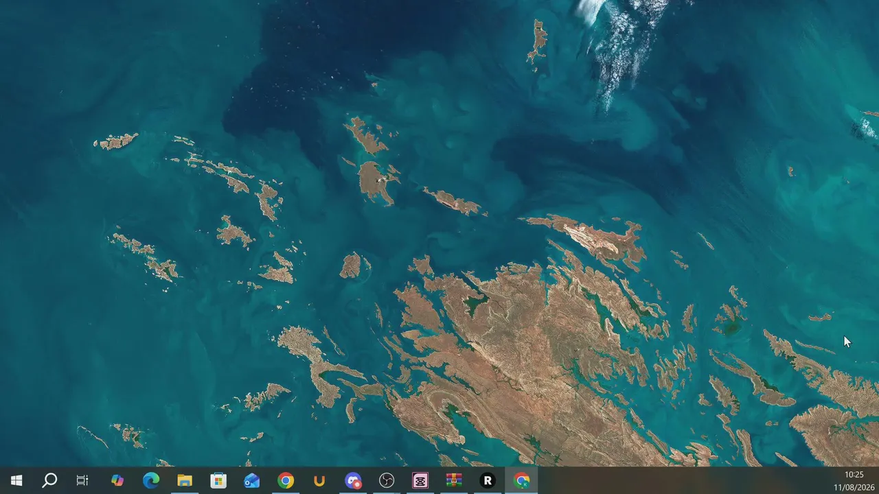879x494 pixels.
Task: Open the calendar via the date 11/08/2026
Action: click(x=854, y=487)
